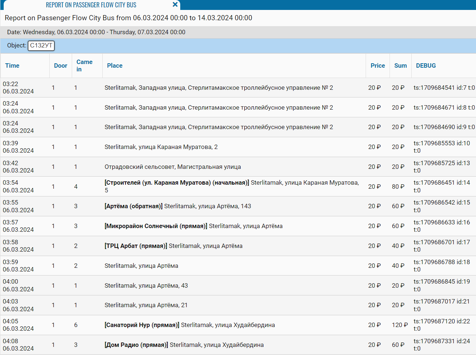The width and height of the screenshot is (476, 355).
Task: Select the ТРЦ Арбат stop row
Action: pos(136,246)
